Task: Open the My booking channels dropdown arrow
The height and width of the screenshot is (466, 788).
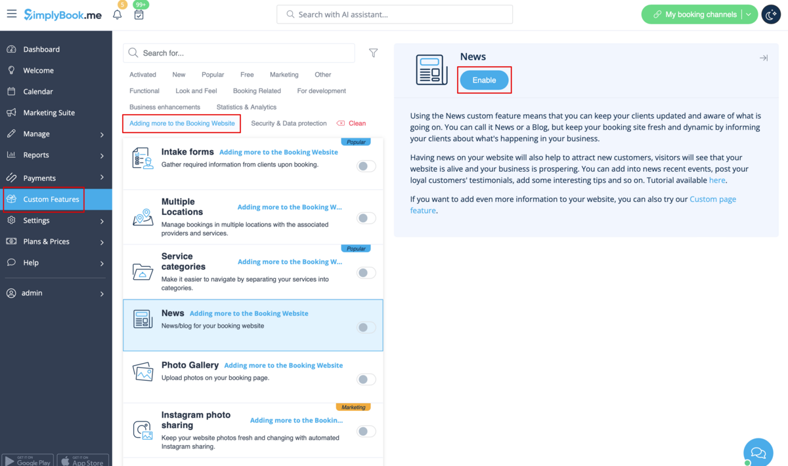Action: coord(749,14)
